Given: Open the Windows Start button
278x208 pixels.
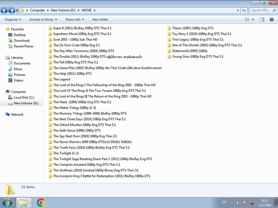Looking at the screenshot, I should pyautogui.click(x=7, y=203).
